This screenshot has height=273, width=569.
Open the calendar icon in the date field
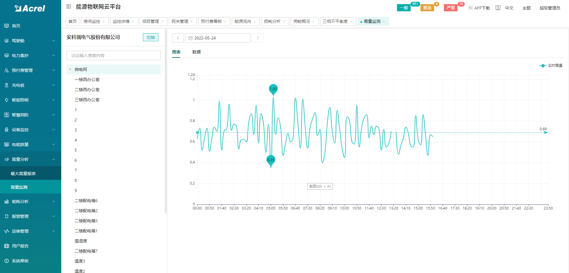190,38
